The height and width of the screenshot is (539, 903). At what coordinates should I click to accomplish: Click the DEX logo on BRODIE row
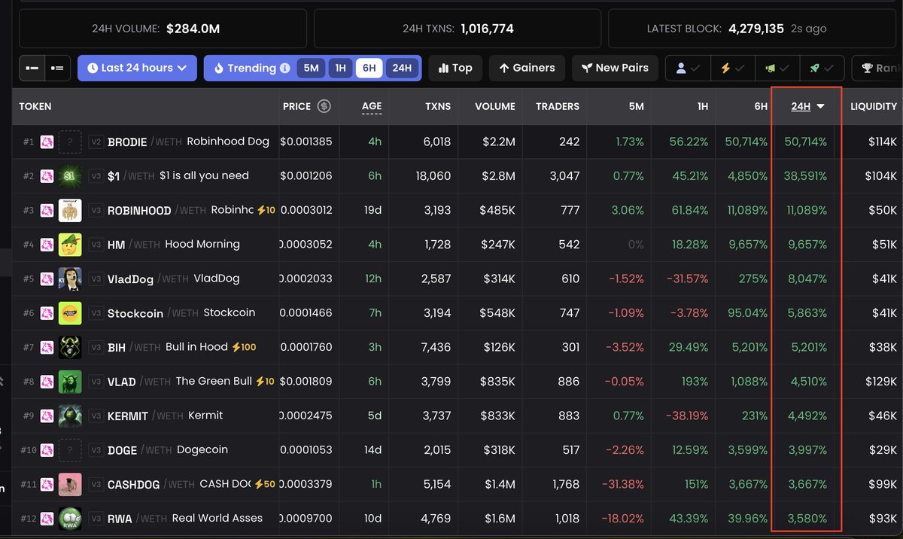tap(47, 142)
